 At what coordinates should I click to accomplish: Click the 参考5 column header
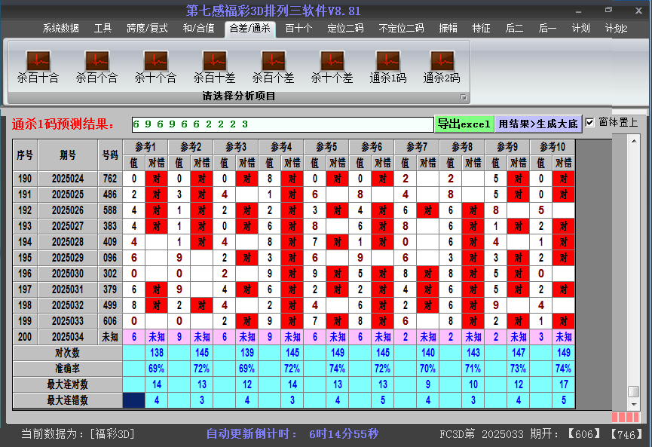326,147
